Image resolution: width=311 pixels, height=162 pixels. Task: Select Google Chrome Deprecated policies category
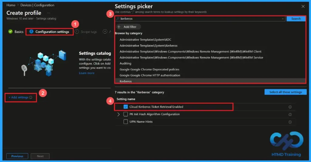[x=149, y=70]
